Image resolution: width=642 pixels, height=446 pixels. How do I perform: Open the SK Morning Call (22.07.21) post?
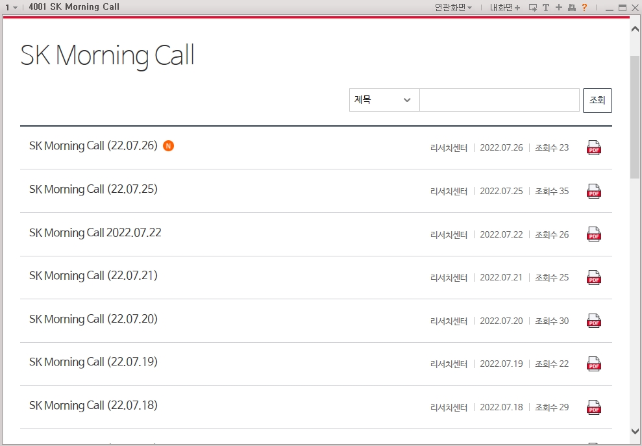click(93, 276)
